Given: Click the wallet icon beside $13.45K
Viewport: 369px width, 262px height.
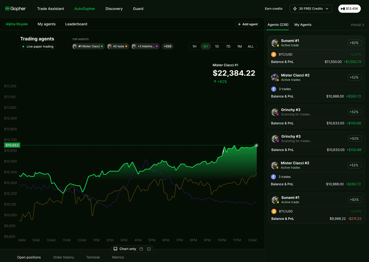Looking at the screenshot, I should (343, 9).
